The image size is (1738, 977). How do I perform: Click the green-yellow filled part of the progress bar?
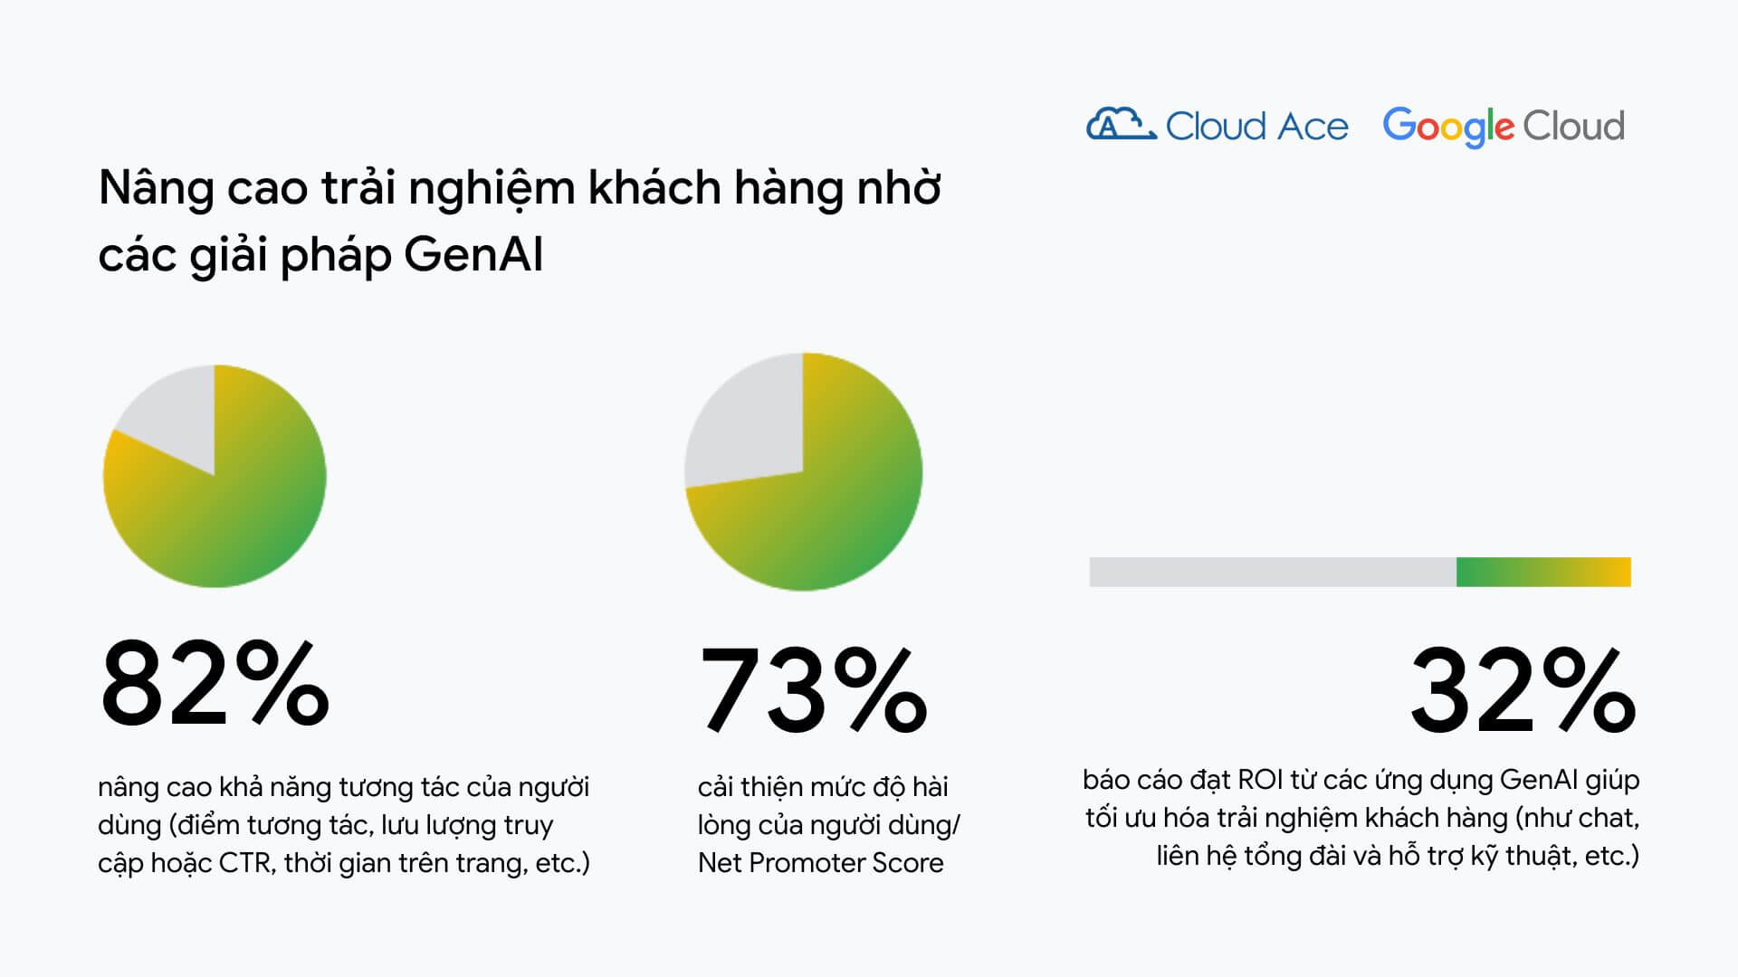[x=1543, y=572]
